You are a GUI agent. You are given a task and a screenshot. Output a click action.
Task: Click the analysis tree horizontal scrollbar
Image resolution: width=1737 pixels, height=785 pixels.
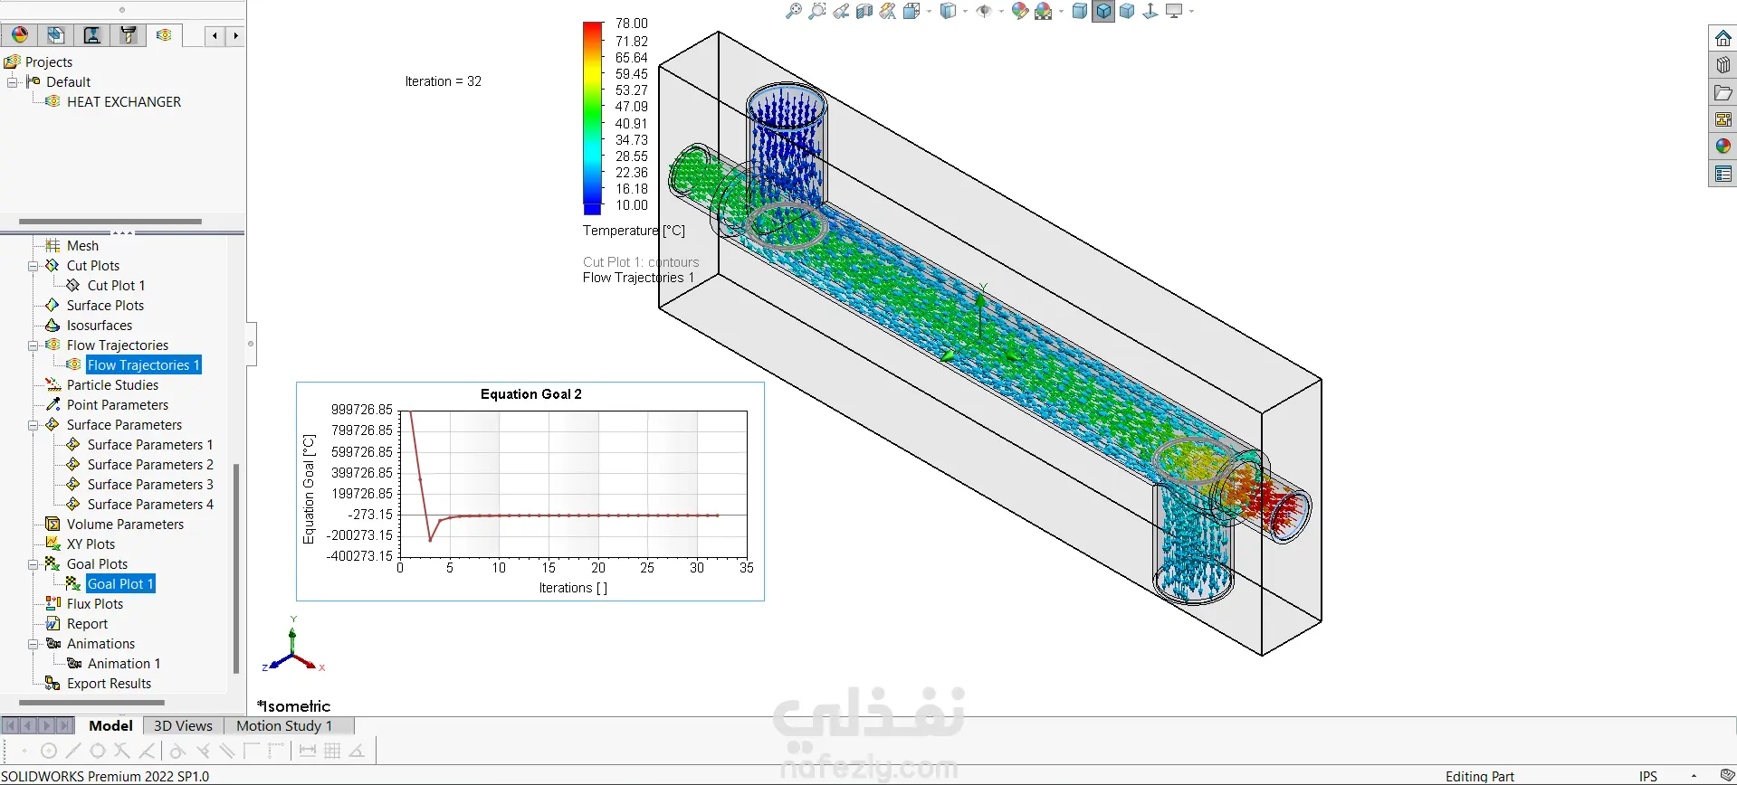click(91, 702)
